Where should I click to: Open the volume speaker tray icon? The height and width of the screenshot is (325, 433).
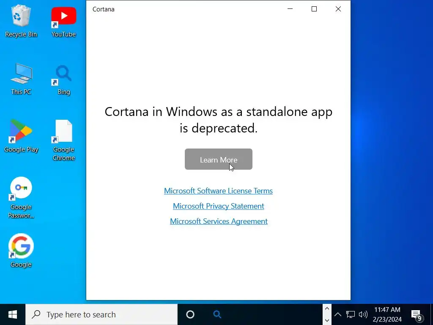[x=363, y=314]
